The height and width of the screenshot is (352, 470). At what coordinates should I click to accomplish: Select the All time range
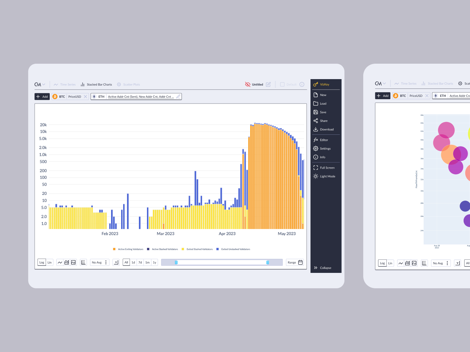pos(126,262)
